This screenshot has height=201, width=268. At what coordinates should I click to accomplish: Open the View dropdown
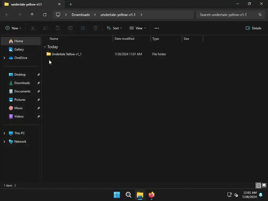tap(138, 28)
